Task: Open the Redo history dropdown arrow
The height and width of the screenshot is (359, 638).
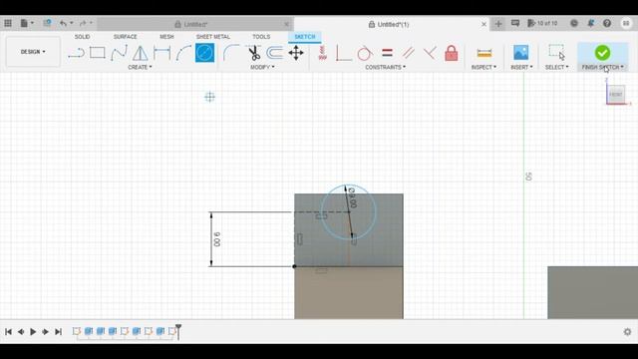Action: 91,23
